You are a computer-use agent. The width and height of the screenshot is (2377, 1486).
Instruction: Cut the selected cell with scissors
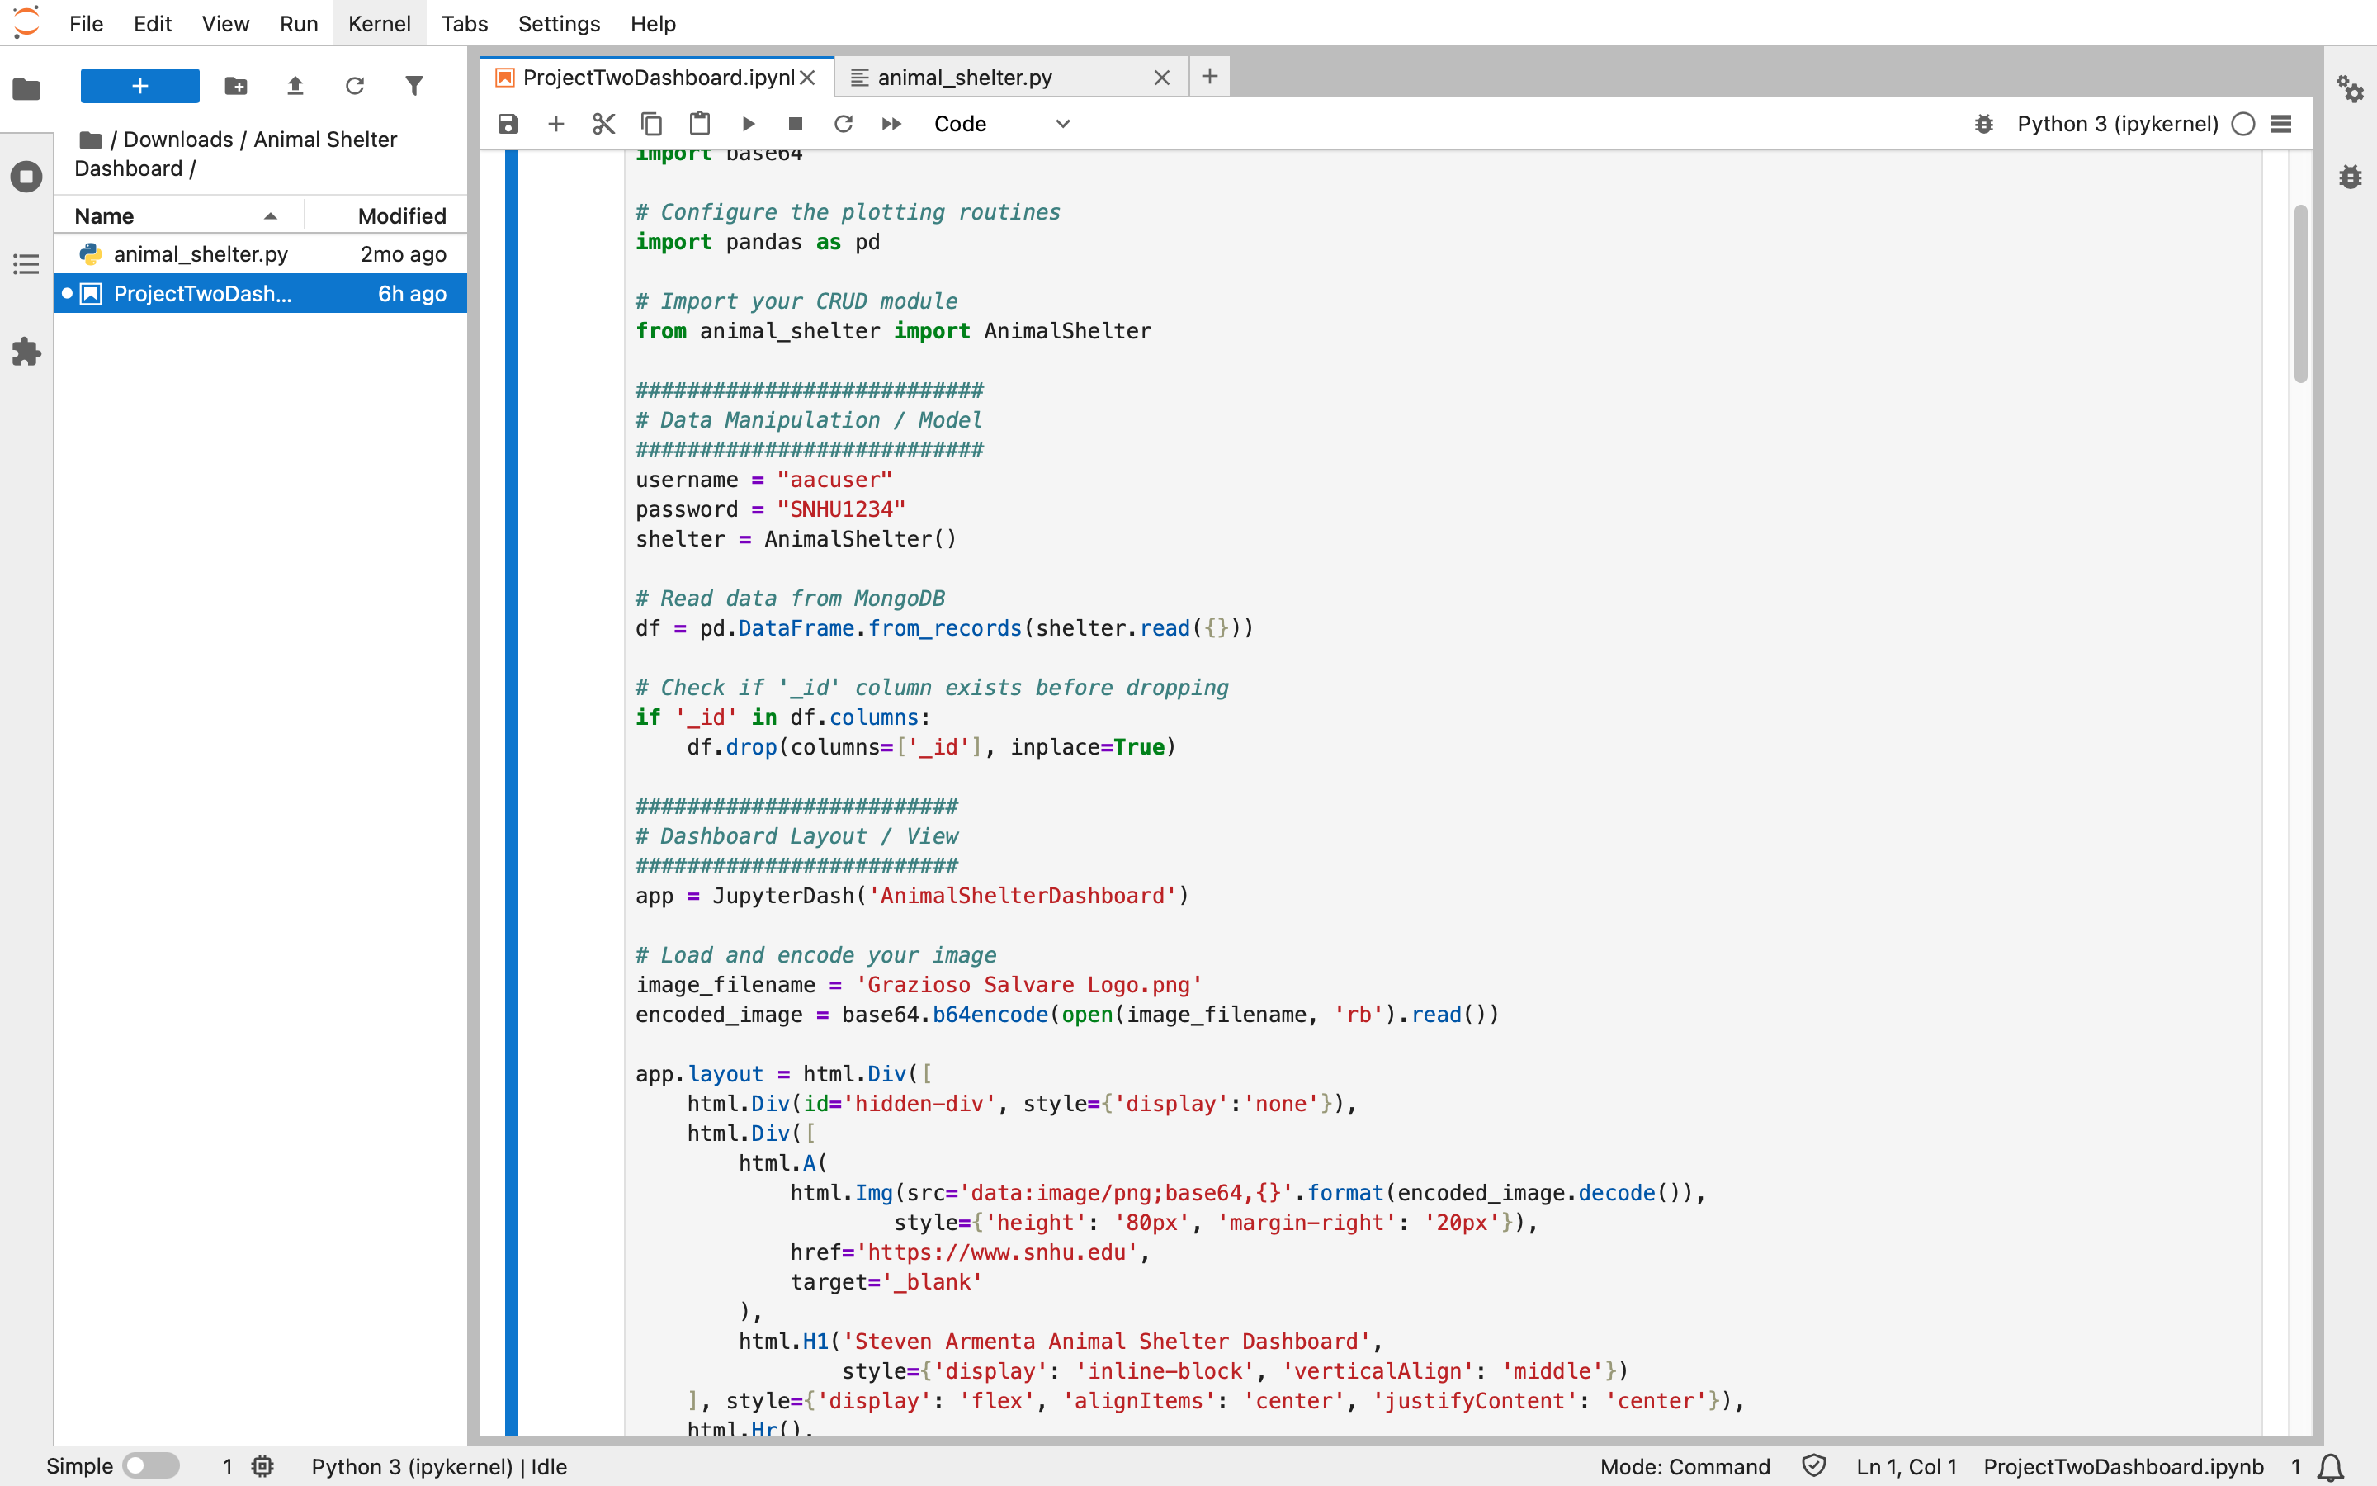click(x=603, y=124)
